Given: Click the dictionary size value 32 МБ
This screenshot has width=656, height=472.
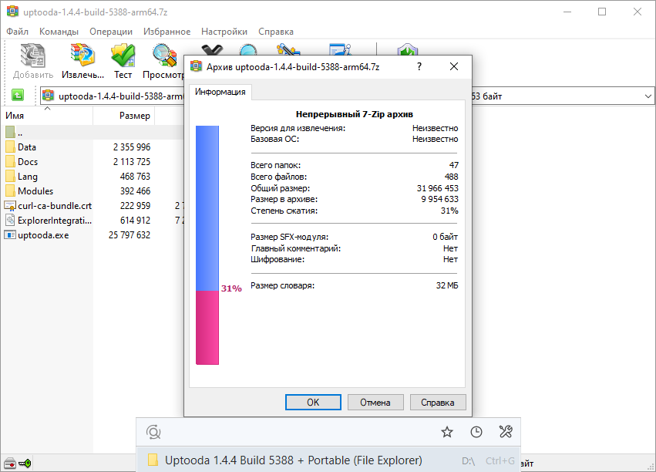Looking at the screenshot, I should click(x=447, y=285).
